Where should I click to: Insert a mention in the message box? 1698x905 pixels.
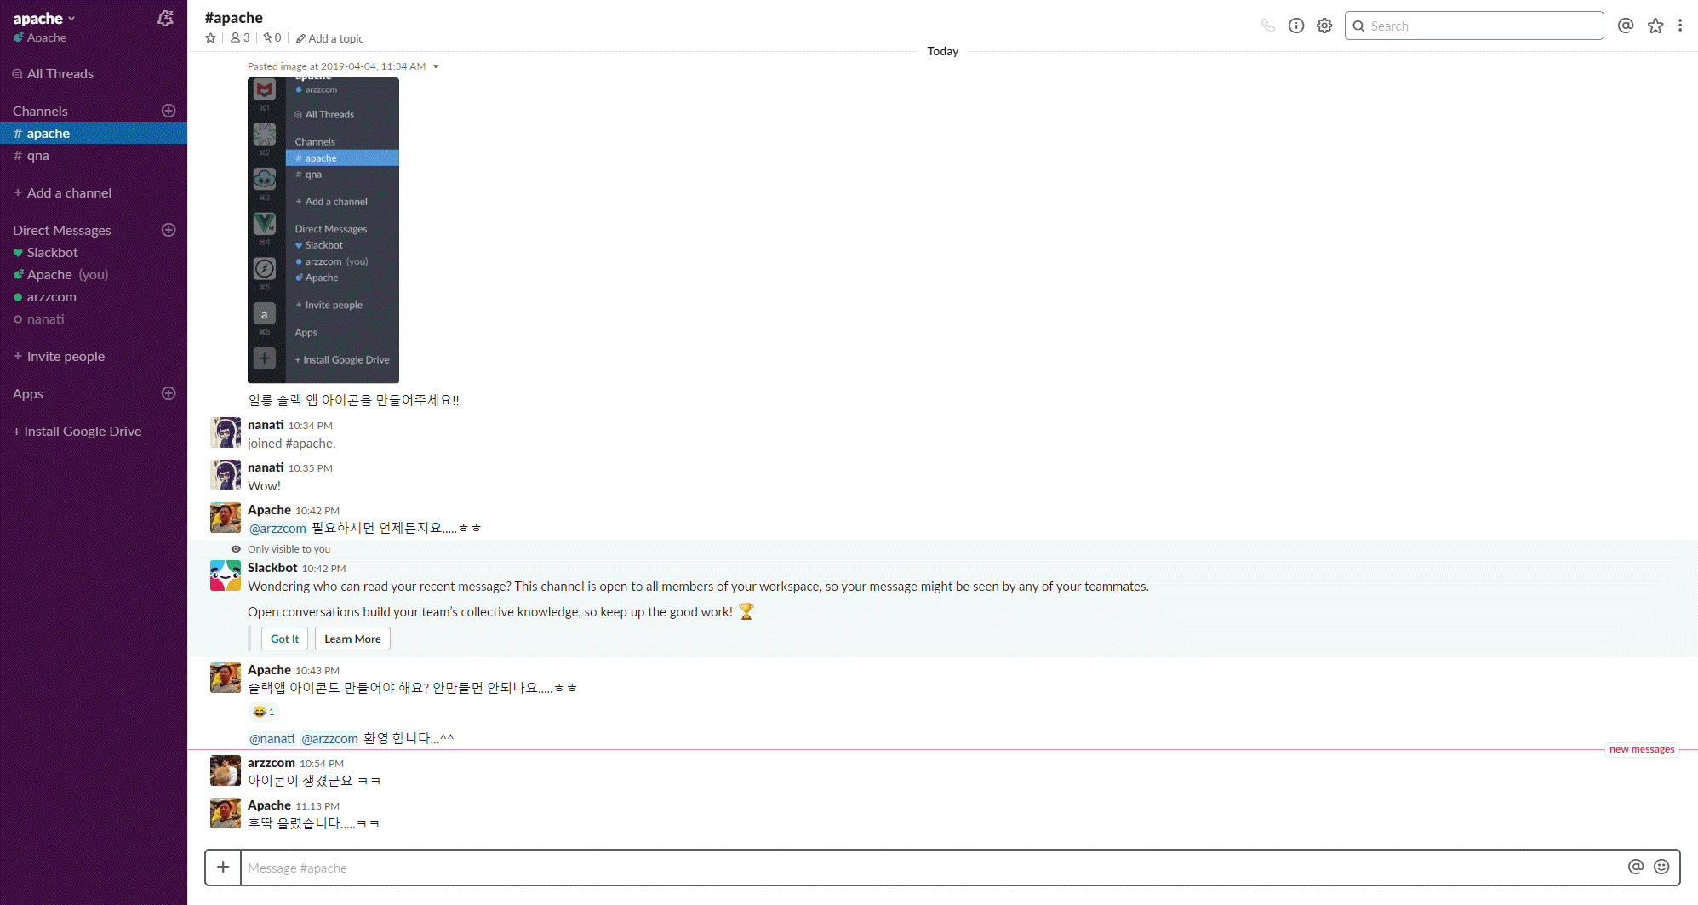tap(1636, 867)
